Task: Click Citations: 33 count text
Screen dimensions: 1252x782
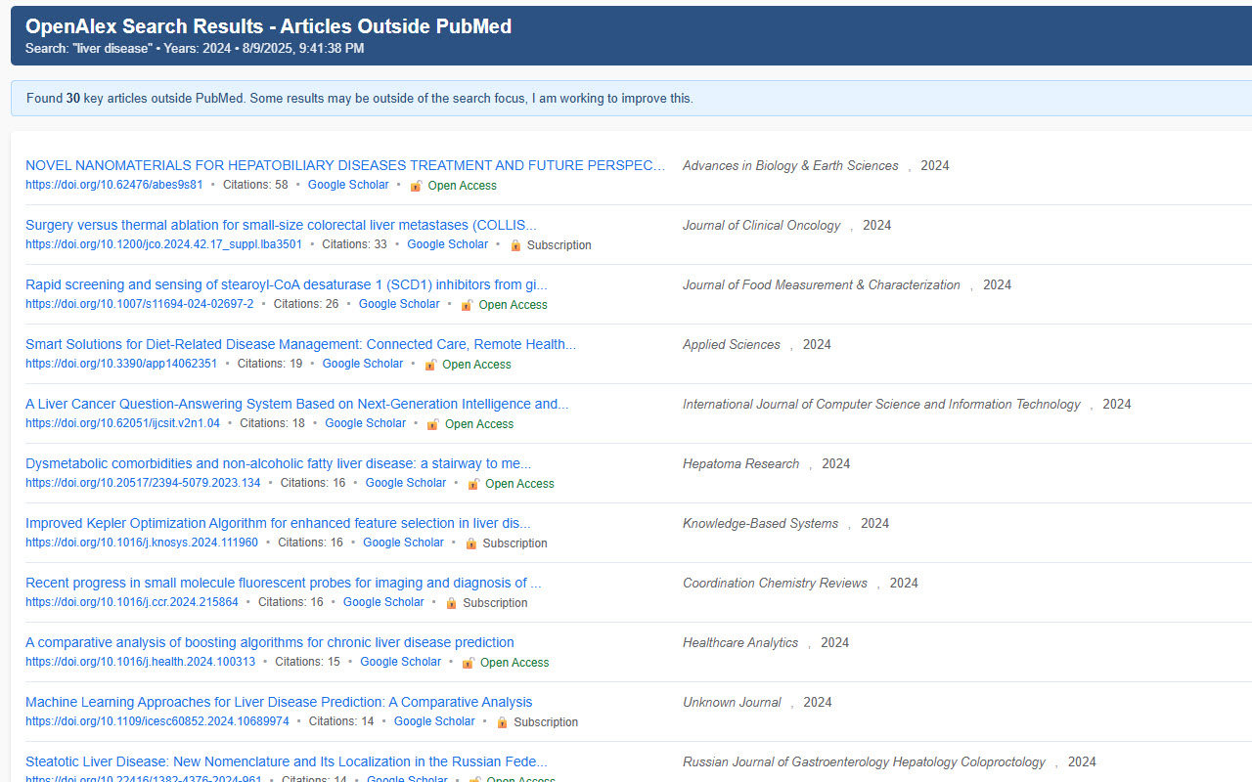Action: coord(355,244)
